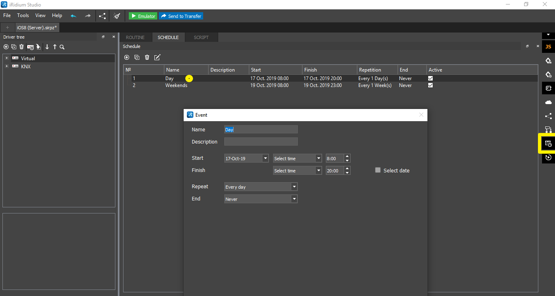The width and height of the screenshot is (555, 296).
Task: Open the Start date dropdown 17-Oct-19
Action: coord(265,158)
